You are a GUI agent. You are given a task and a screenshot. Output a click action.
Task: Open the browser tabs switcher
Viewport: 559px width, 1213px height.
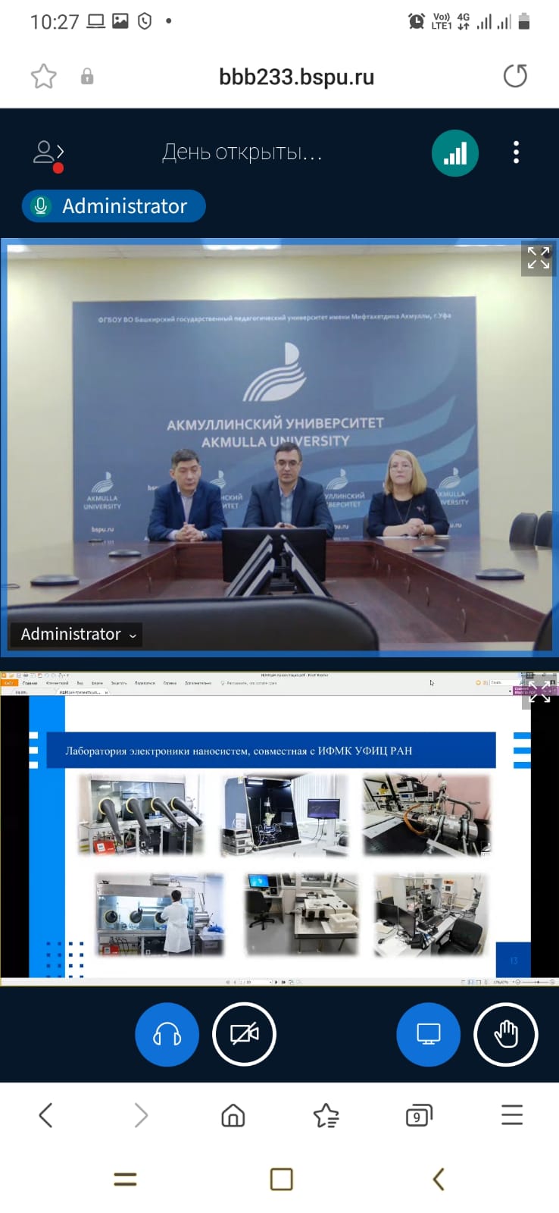pos(418,1115)
